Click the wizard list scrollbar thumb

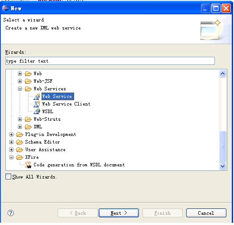click(223, 146)
